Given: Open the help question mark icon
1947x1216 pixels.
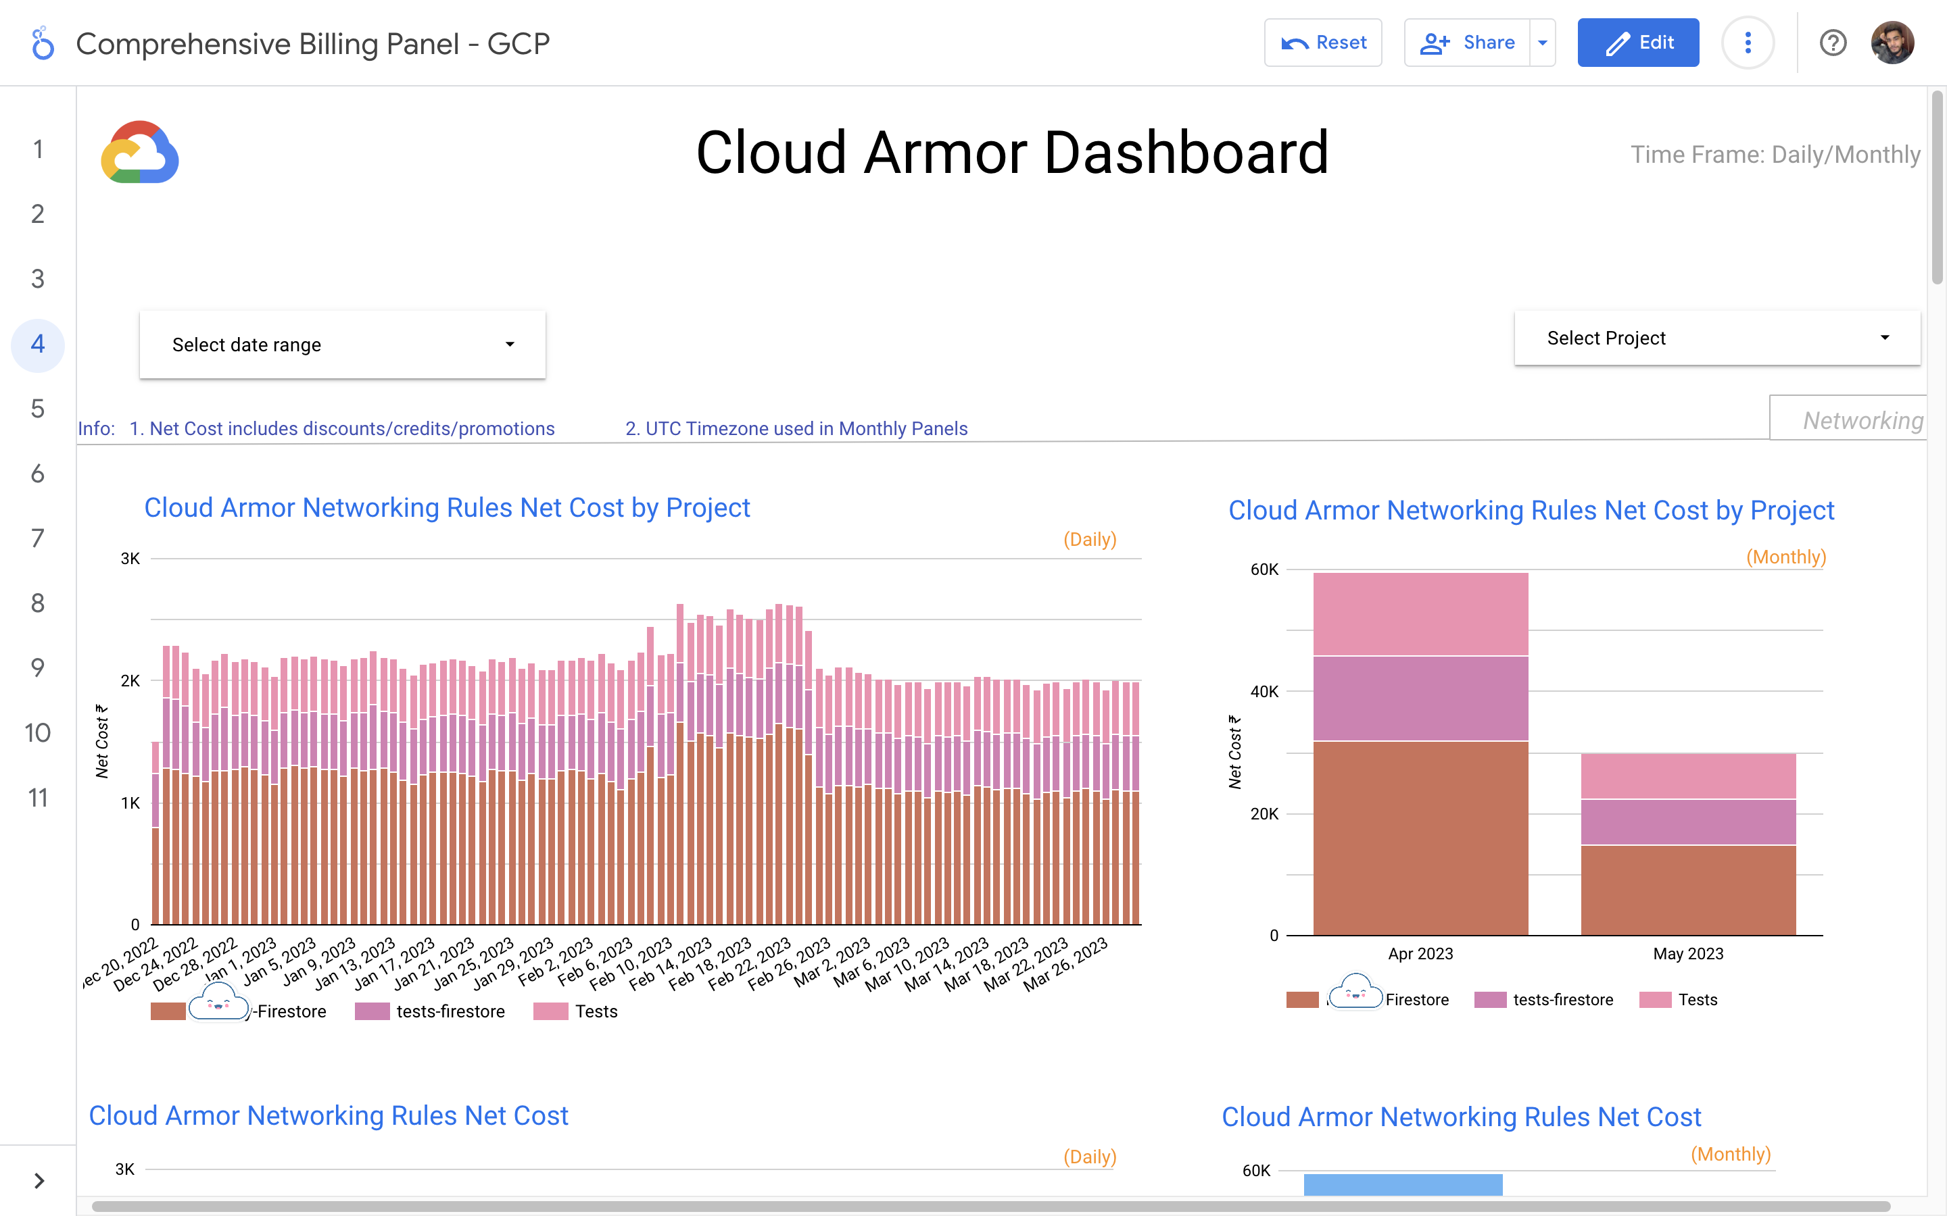Looking at the screenshot, I should 1833,43.
